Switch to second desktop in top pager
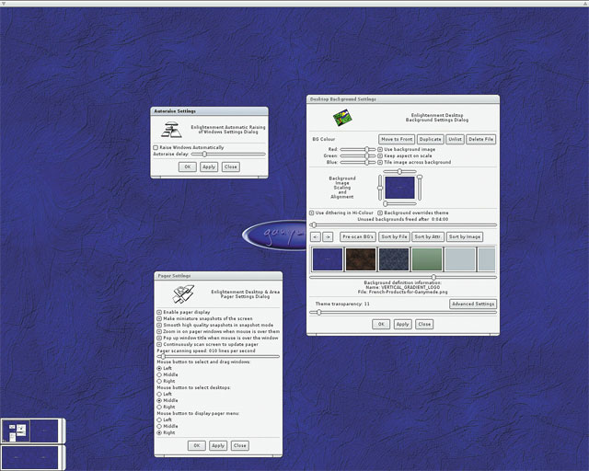Image resolution: width=589 pixels, height=471 pixels. coord(44,431)
